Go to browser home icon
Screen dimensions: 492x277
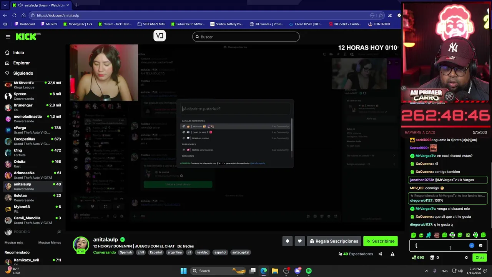[x=23, y=15]
